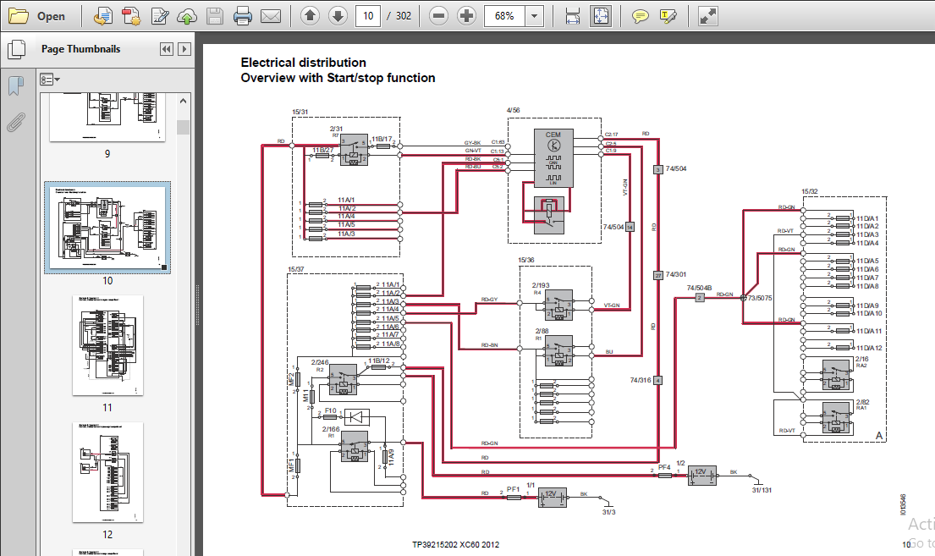This screenshot has height=556, width=935.
Task: Open the Attachments paperclip panel
Action: pos(16,123)
